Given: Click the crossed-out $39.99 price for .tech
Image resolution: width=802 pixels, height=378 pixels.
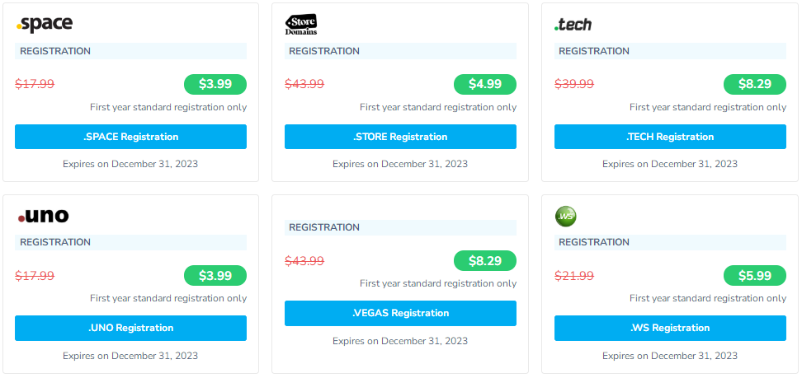Looking at the screenshot, I should click(x=574, y=84).
